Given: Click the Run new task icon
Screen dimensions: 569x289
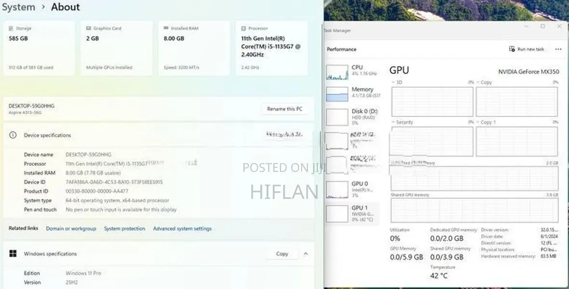Looking at the screenshot, I should click(x=512, y=49).
